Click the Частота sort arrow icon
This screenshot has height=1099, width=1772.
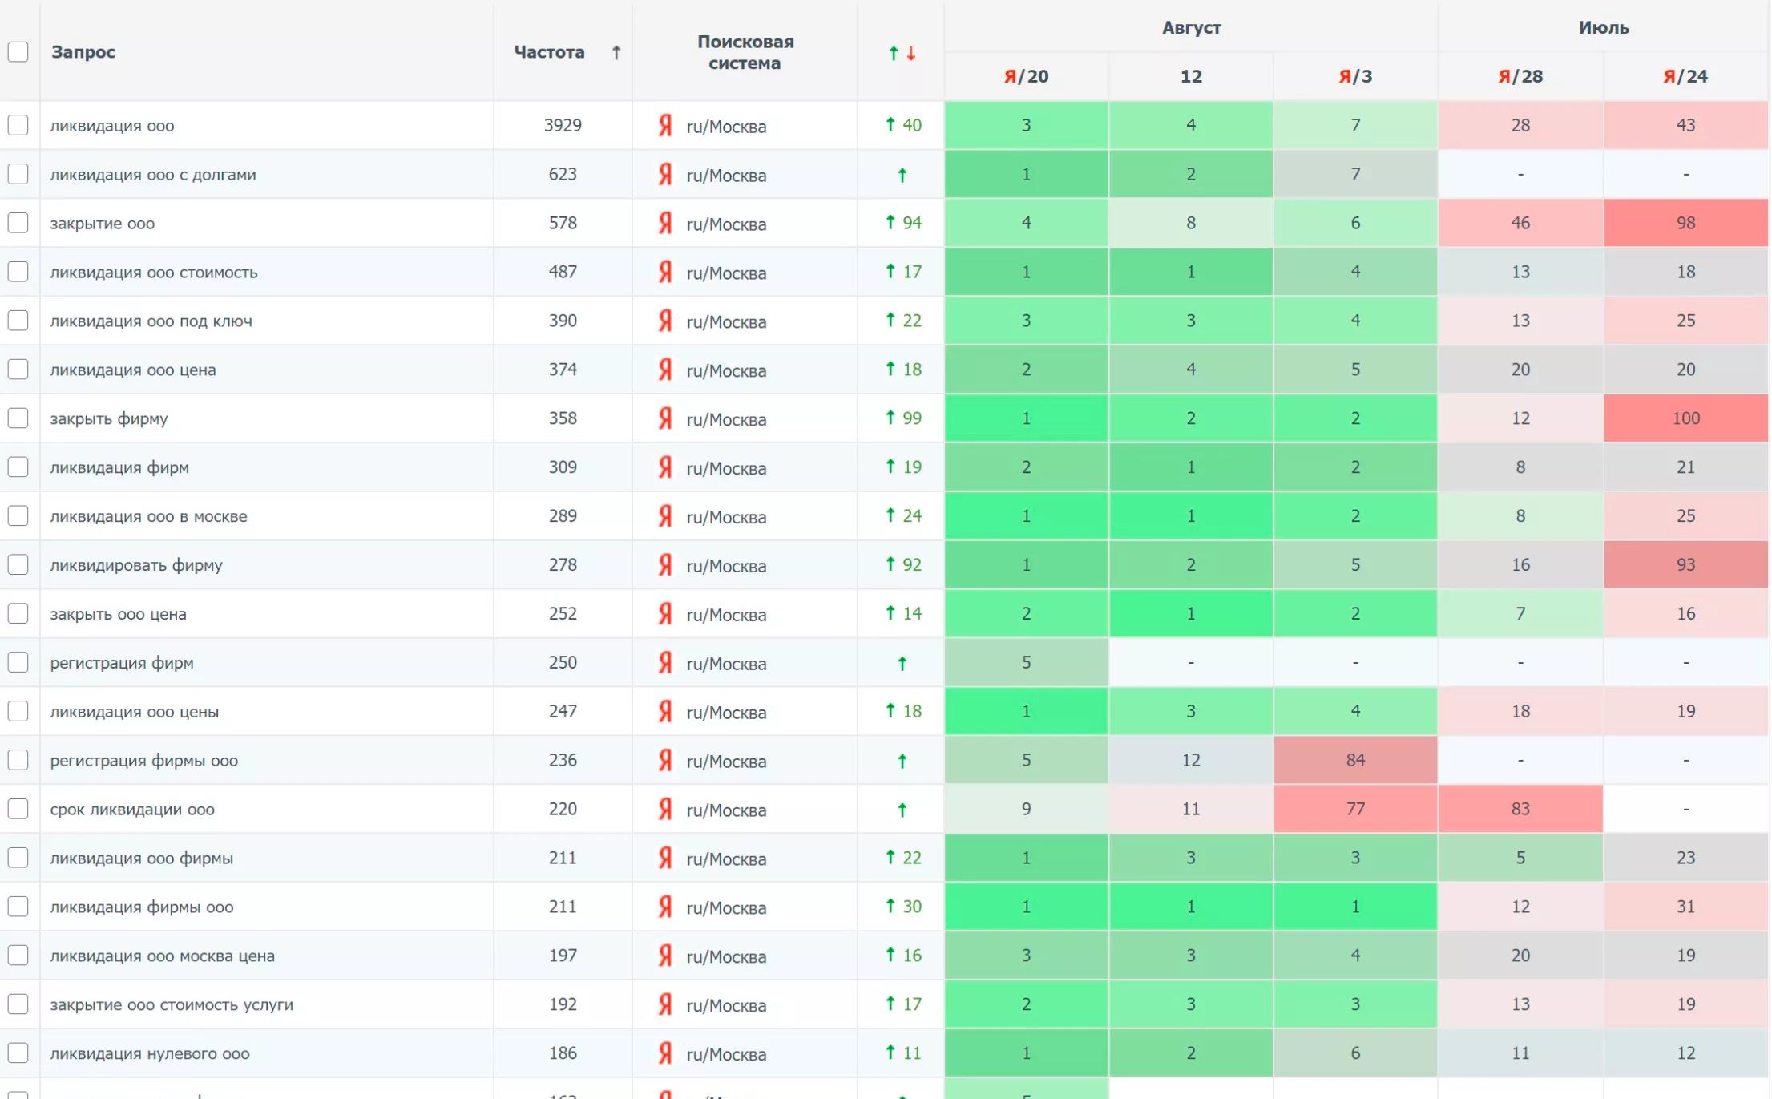tap(616, 53)
